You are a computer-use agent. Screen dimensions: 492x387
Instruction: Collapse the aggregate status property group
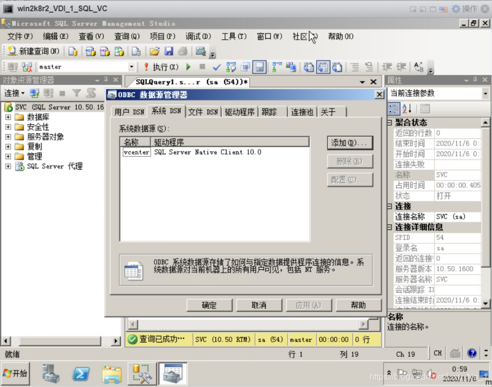(390, 122)
